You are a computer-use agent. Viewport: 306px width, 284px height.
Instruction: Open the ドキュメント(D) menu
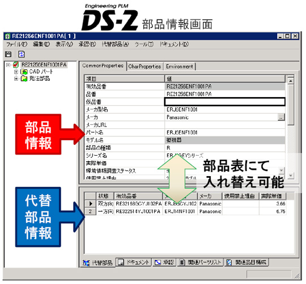tap(174, 44)
